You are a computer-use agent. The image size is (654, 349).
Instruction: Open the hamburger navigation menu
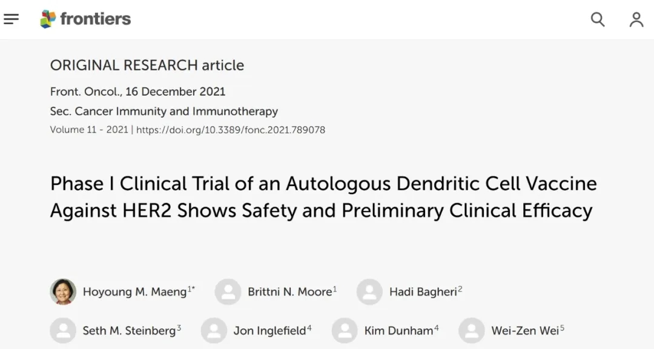(x=12, y=19)
